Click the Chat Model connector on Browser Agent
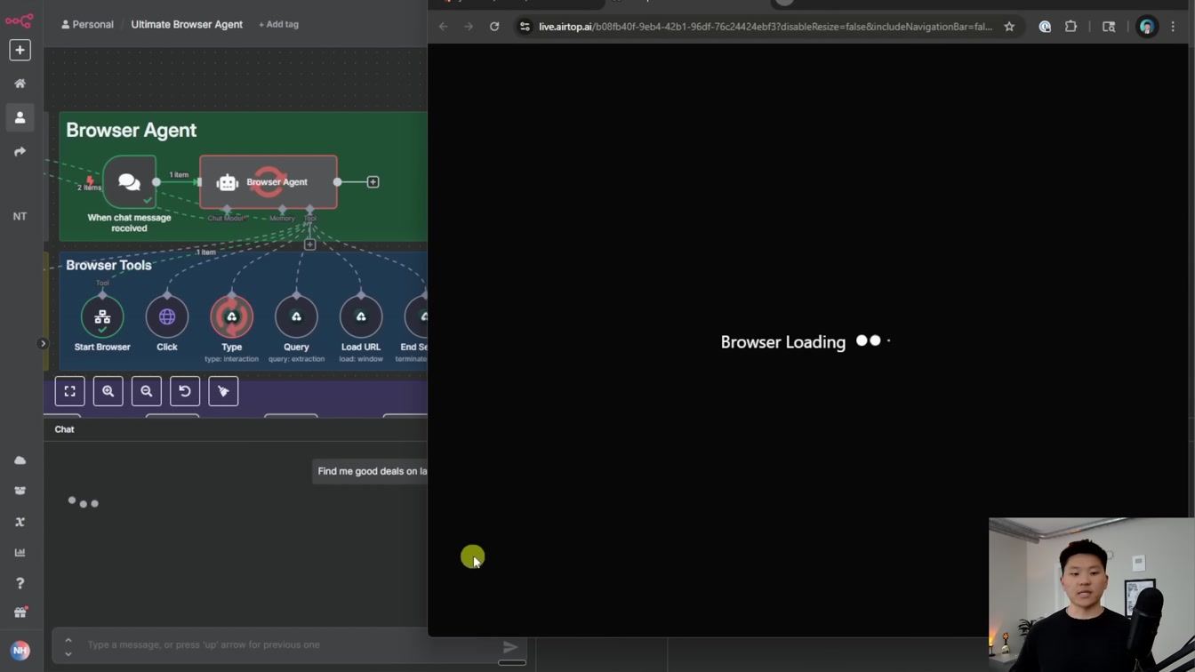The width and height of the screenshot is (1195, 672). [227, 210]
